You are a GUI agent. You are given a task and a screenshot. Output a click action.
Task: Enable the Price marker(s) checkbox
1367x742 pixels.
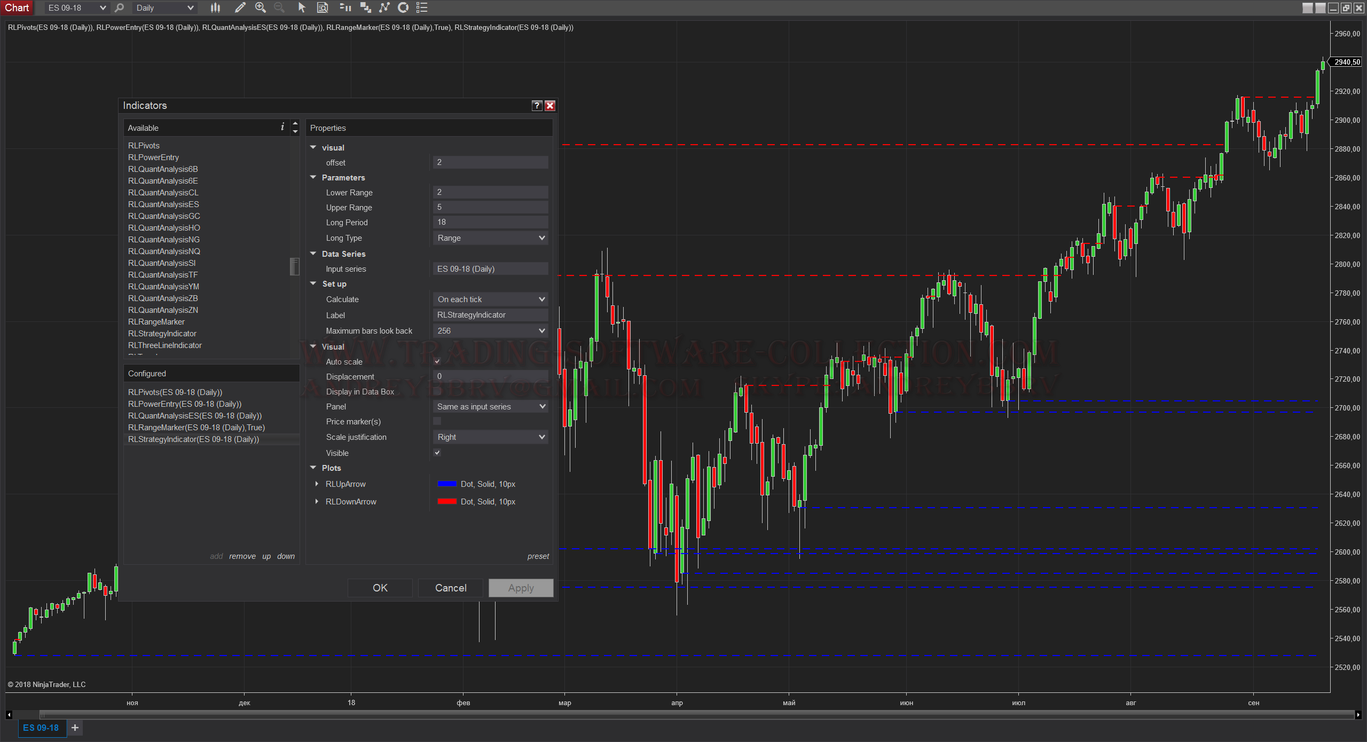437,421
